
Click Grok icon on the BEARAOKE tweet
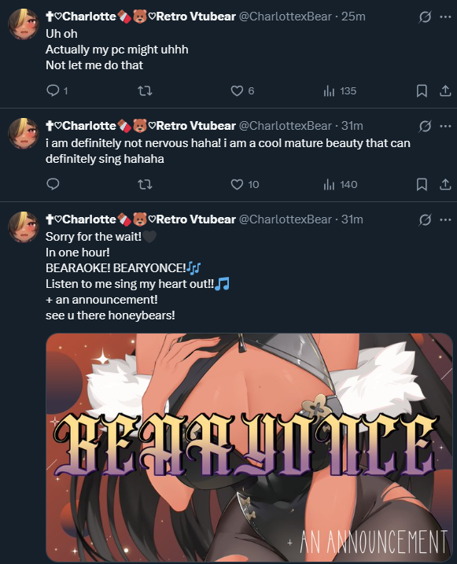[425, 219]
